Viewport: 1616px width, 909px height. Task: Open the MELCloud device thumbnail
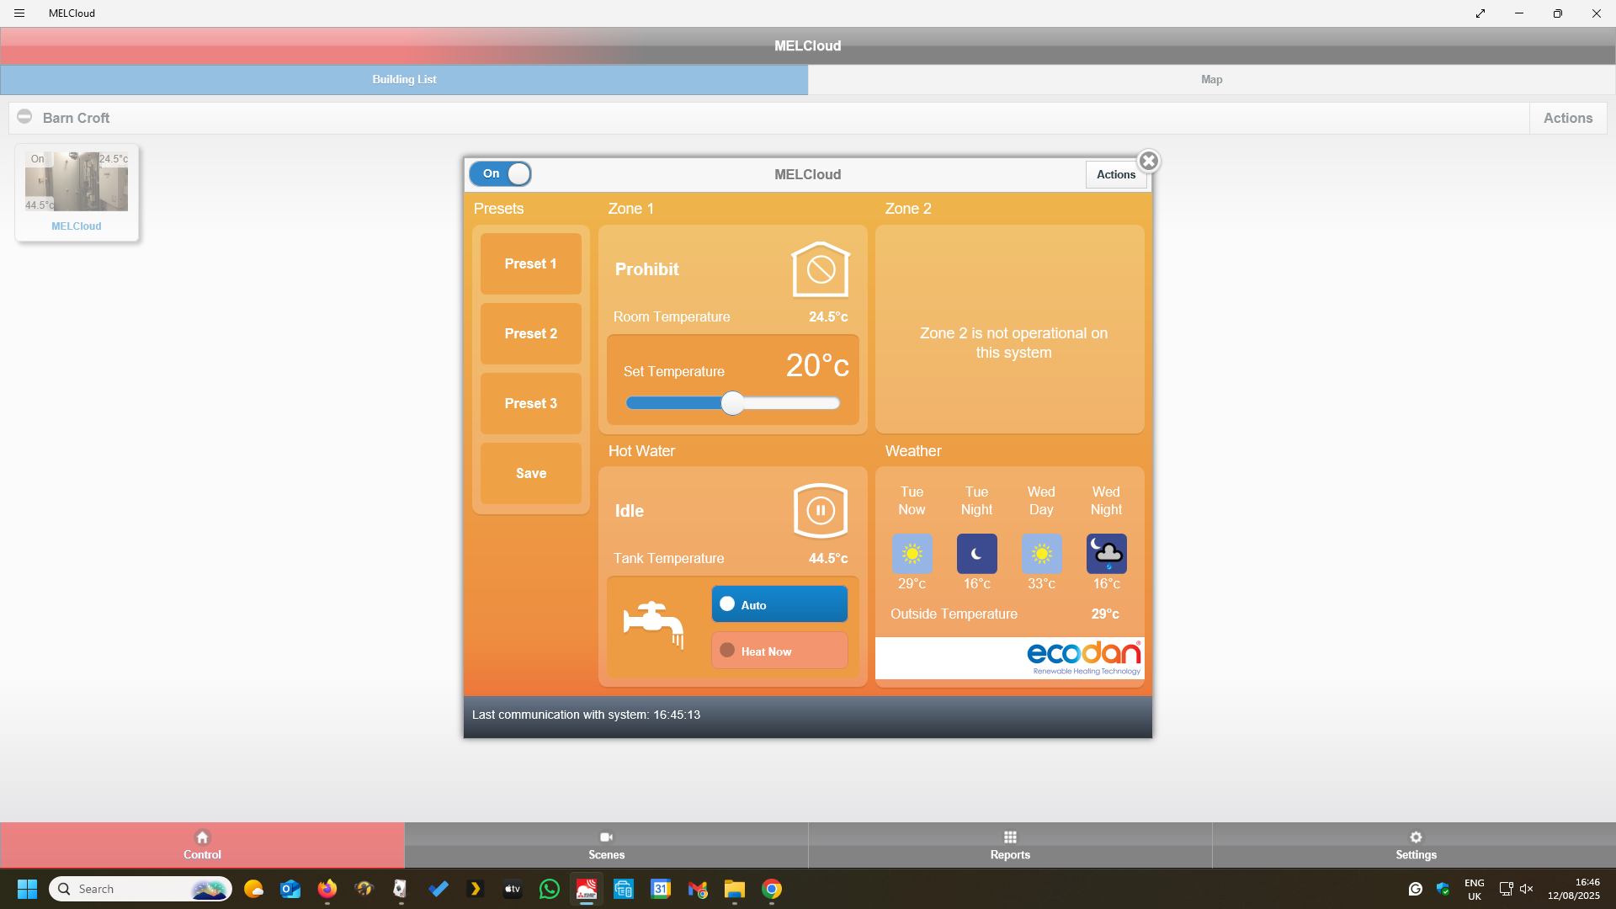pos(77,181)
